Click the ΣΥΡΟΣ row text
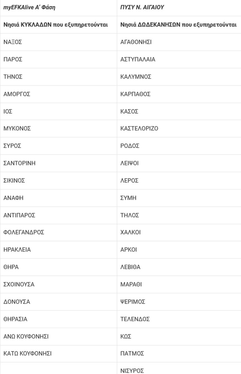This screenshot has width=241, height=374. click(12, 146)
